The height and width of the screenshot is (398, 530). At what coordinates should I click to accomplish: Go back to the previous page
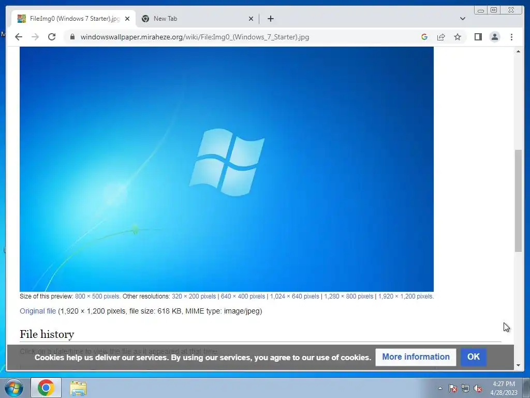point(19,37)
